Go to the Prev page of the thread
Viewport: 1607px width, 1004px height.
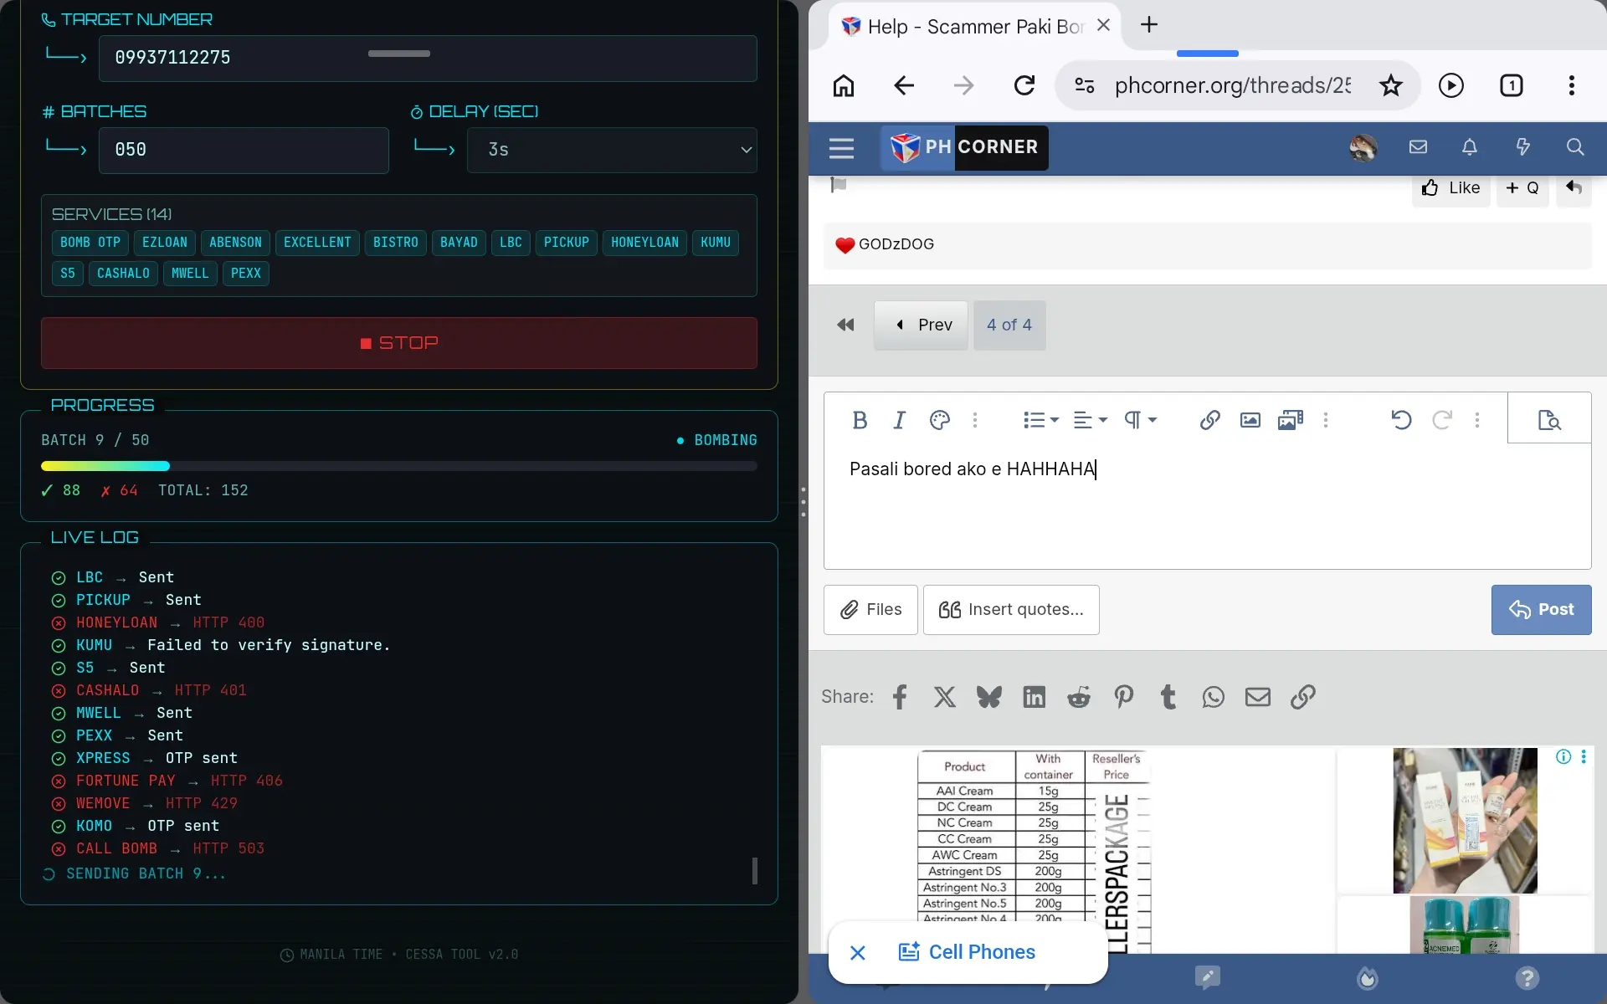tap(922, 325)
